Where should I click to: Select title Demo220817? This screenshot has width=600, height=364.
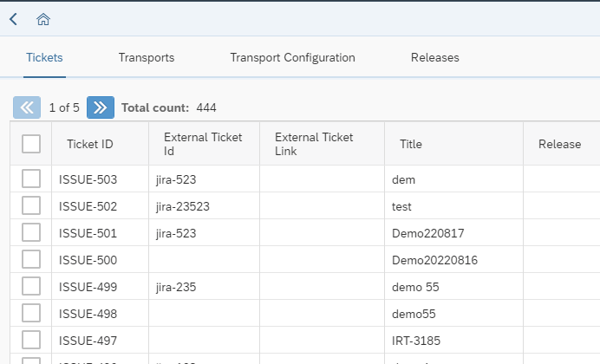pos(428,233)
